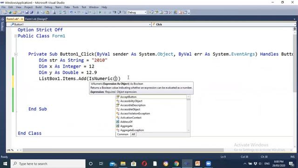Open the Test menu

pos(84,7)
